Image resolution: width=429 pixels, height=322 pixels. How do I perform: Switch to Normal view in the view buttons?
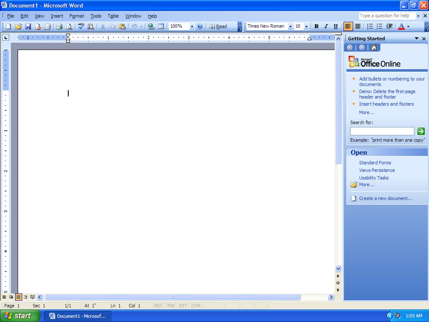(4, 297)
